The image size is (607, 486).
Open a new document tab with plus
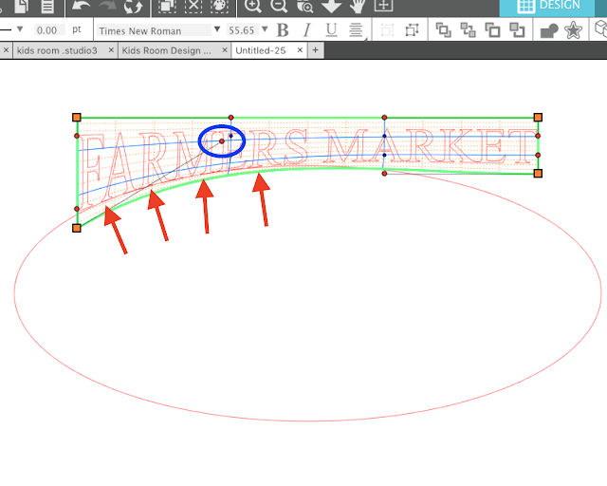[316, 50]
